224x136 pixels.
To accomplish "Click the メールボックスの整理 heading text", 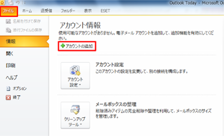I will coord(116,104).
